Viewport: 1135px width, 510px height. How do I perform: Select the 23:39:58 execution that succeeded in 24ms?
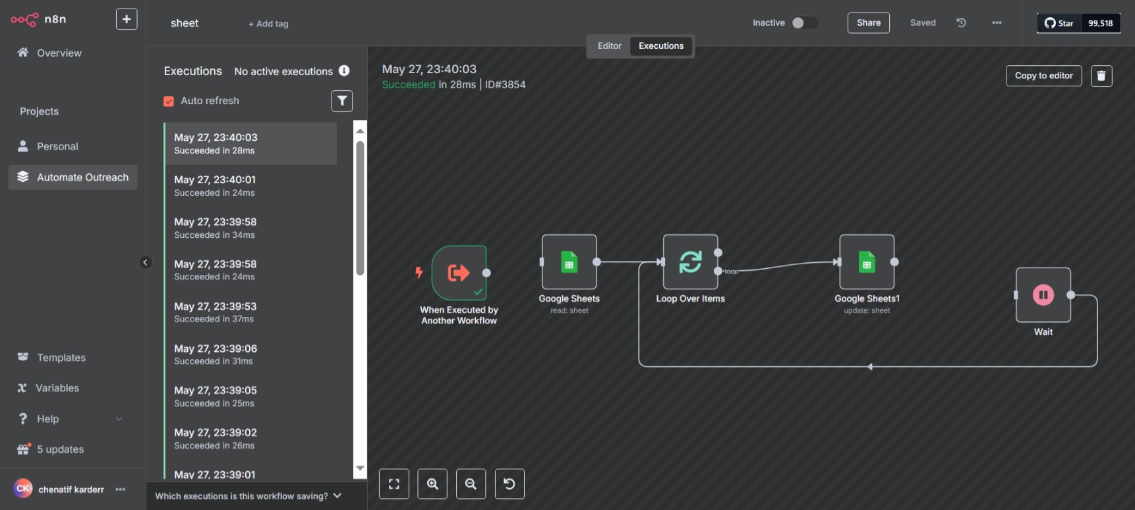[x=250, y=270]
